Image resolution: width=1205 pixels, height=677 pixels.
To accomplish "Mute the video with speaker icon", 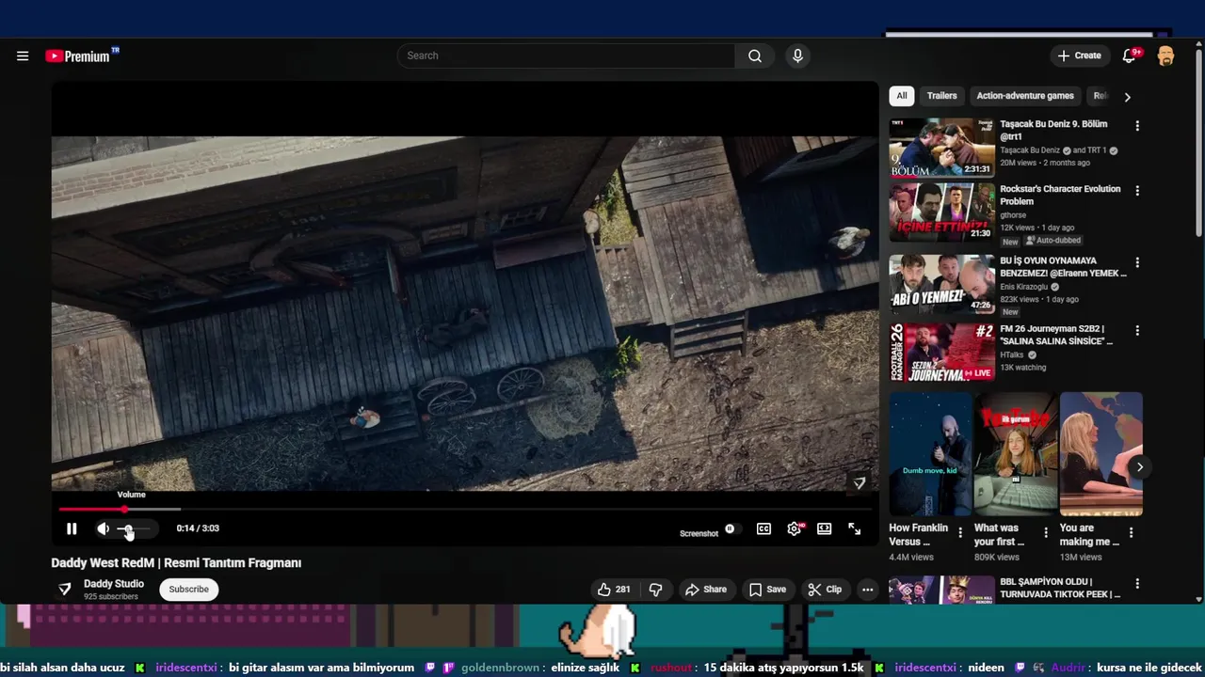I will [104, 528].
